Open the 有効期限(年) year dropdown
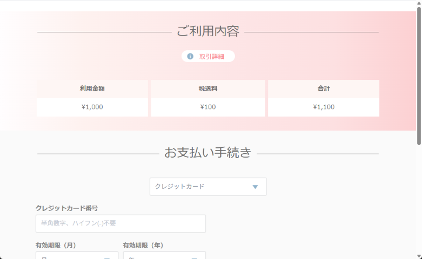This screenshot has width=422, height=259. (x=164, y=255)
